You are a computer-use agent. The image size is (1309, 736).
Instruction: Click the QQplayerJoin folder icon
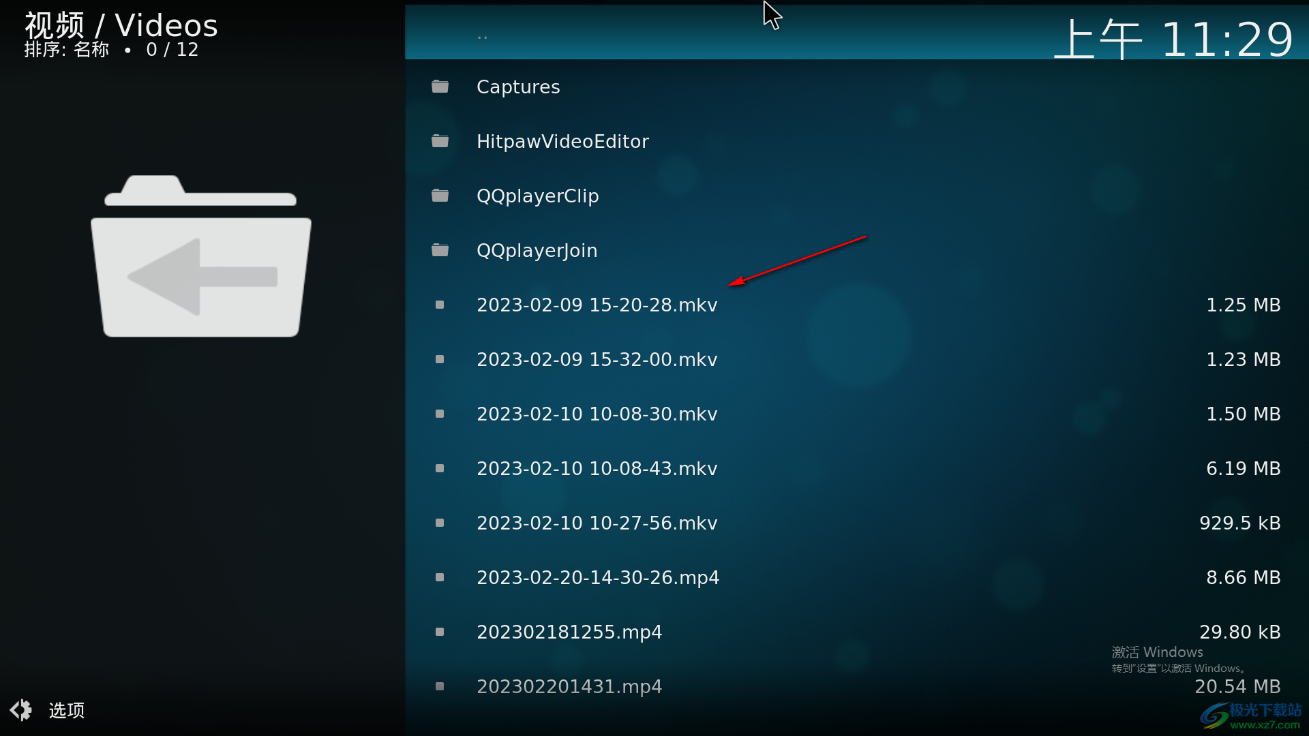[x=440, y=250]
